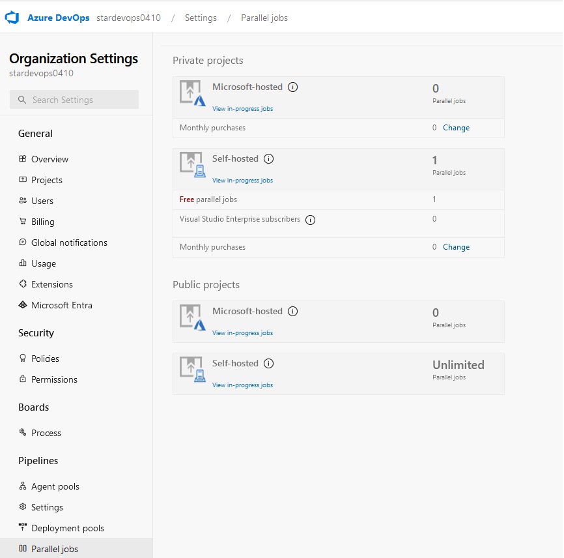
Task: Click the private Microsoft-hosted pipeline icon
Action: pyautogui.click(x=193, y=93)
